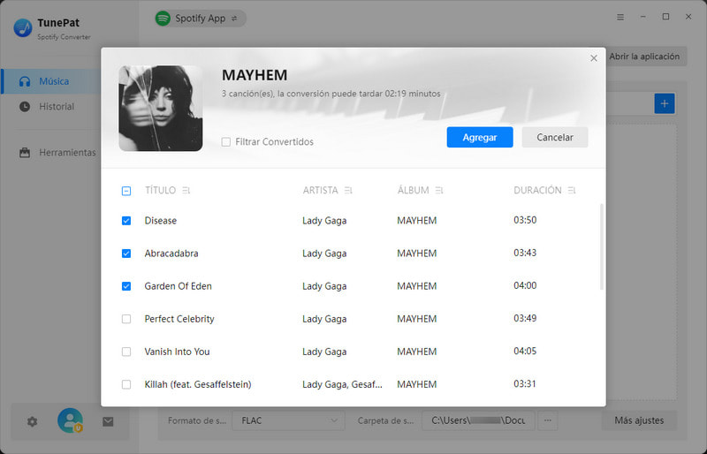The width and height of the screenshot is (707, 454).
Task: Click the MAYHEM album cover thumbnail
Action: (161, 109)
